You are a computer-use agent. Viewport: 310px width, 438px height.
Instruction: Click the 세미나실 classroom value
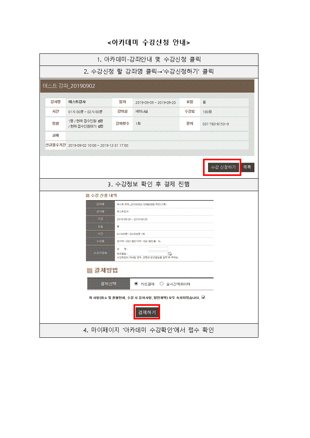point(141,112)
